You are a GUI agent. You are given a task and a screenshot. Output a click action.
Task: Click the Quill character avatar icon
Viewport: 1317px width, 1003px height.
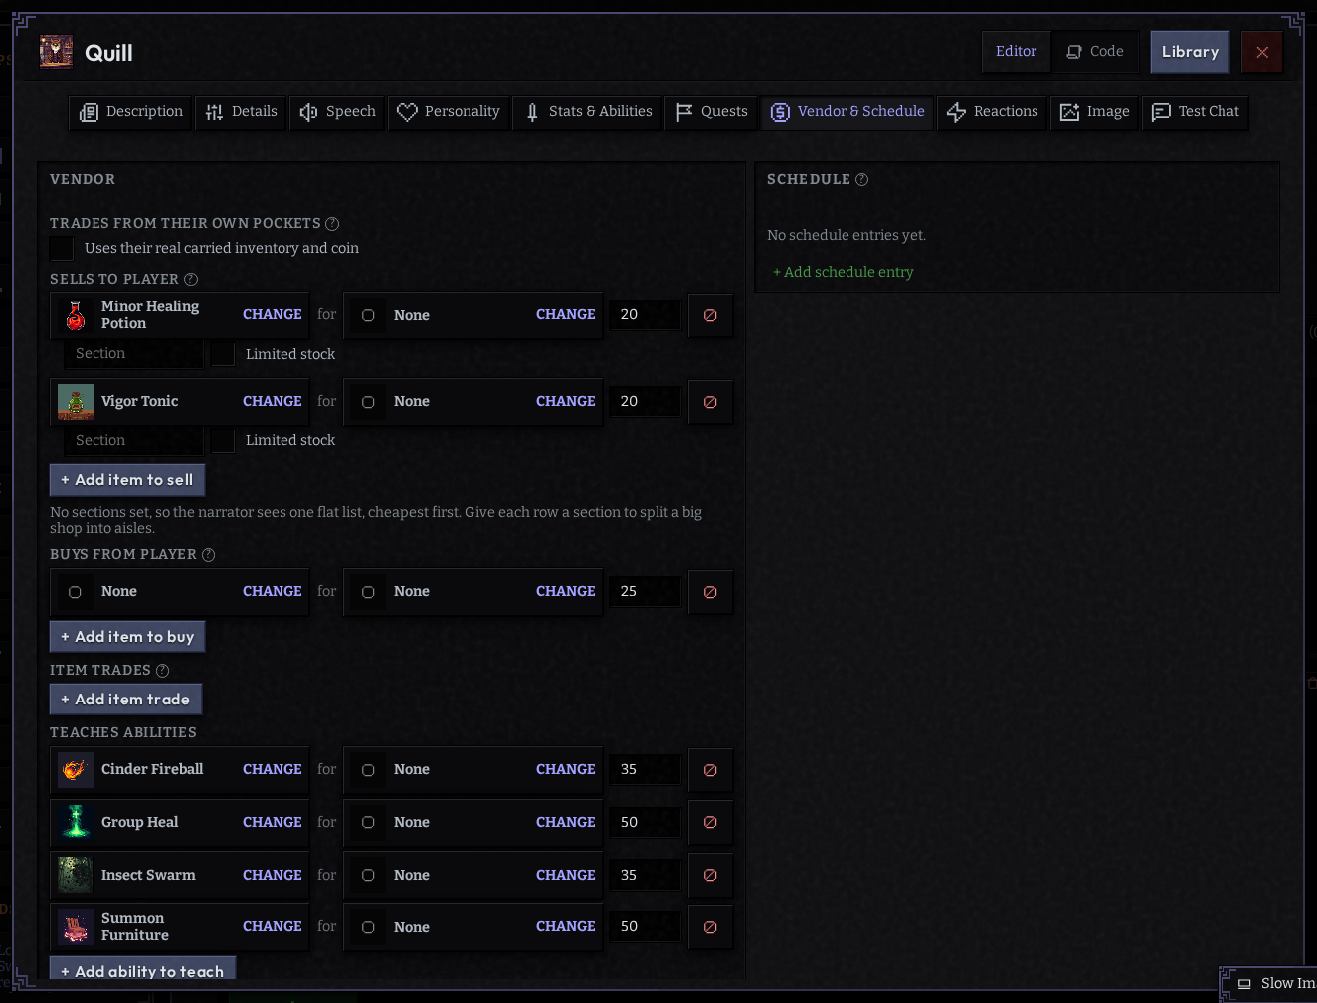click(56, 52)
